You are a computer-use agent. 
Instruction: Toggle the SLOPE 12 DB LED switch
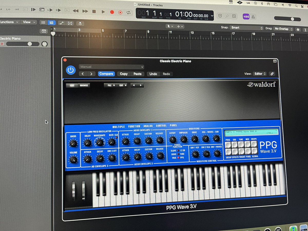(x=178, y=150)
